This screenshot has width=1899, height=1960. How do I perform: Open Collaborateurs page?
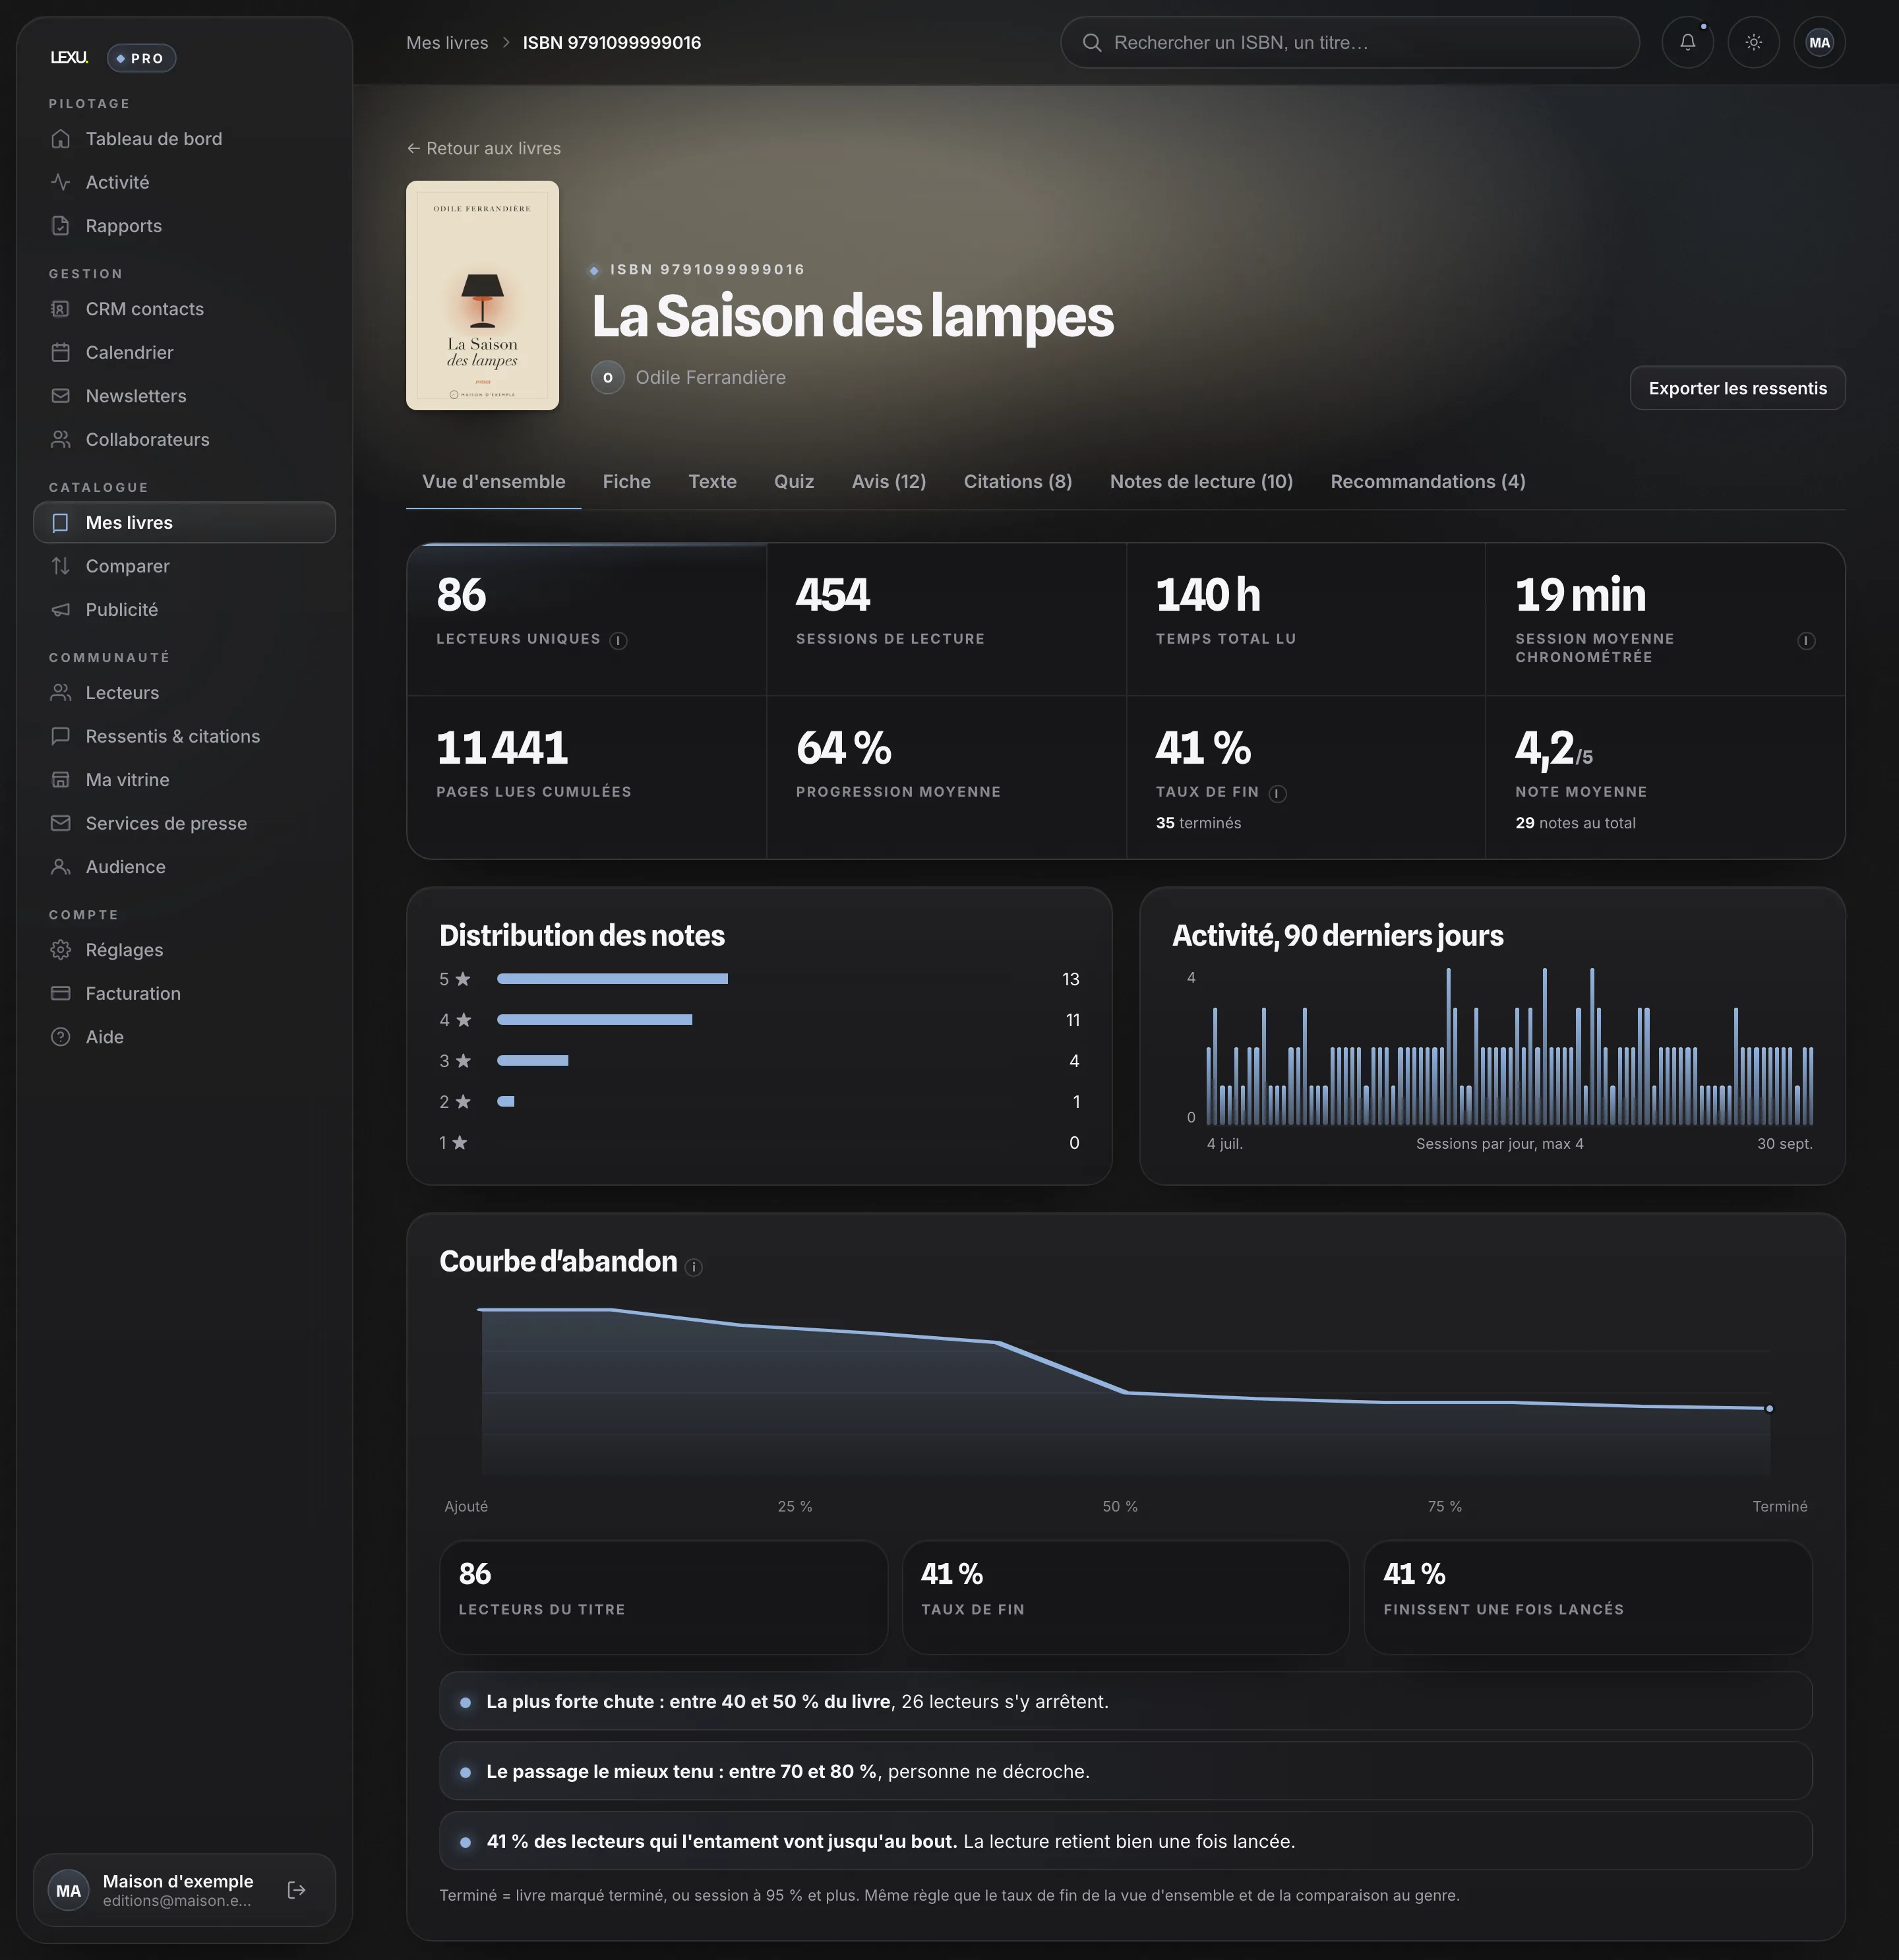(184, 439)
